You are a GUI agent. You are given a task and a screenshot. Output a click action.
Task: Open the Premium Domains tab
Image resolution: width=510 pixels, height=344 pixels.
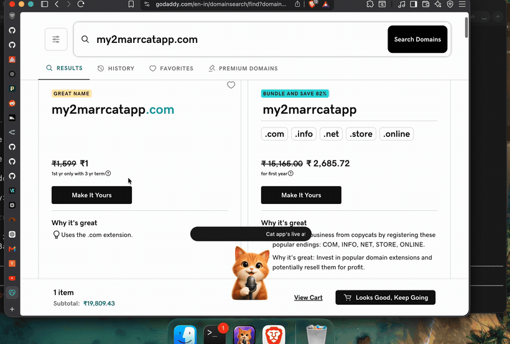[x=243, y=68]
